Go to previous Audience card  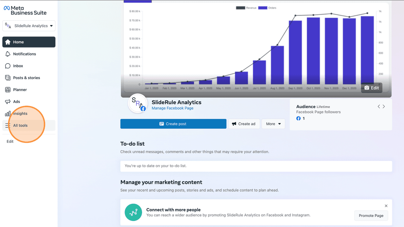pos(379,106)
